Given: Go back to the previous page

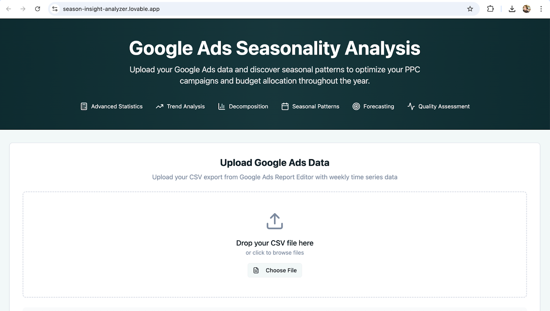Looking at the screenshot, I should click(9, 9).
